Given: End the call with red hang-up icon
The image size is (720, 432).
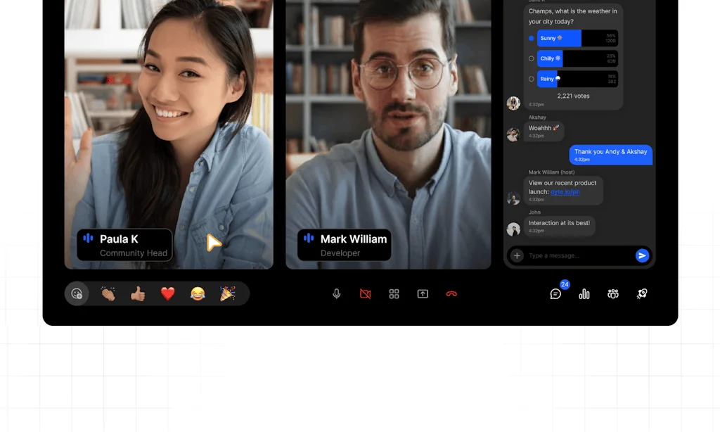Looking at the screenshot, I should [451, 294].
